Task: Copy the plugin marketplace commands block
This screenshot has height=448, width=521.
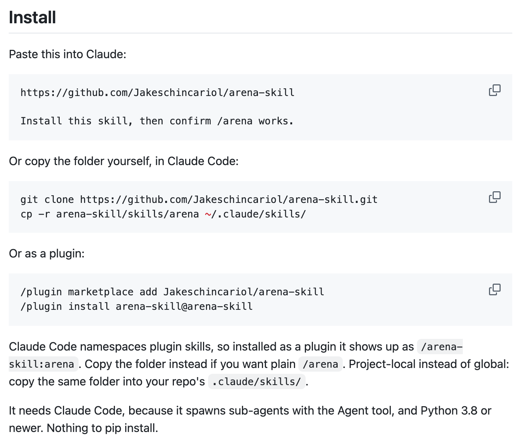Action: pos(494,289)
